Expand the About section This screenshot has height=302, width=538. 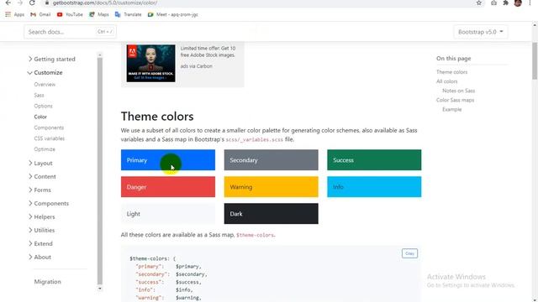coord(40,257)
